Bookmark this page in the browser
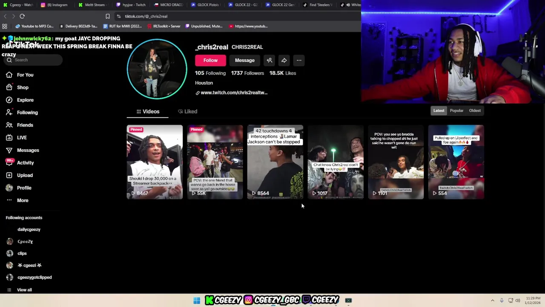 107,16
